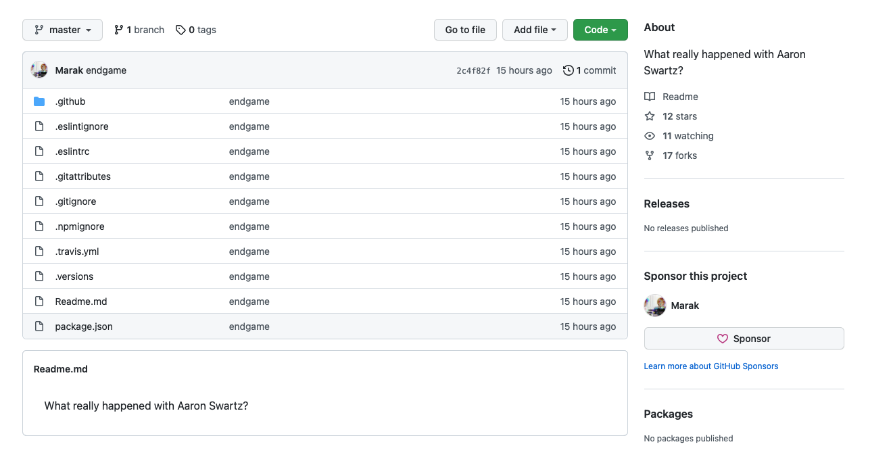891x461 pixels.
Task: Click the fork icon near 17 forks
Action: [650, 155]
